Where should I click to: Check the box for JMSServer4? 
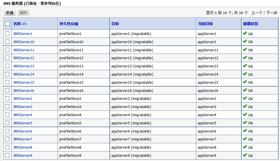click(7, 115)
